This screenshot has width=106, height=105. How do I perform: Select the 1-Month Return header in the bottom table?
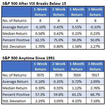point(77,66)
